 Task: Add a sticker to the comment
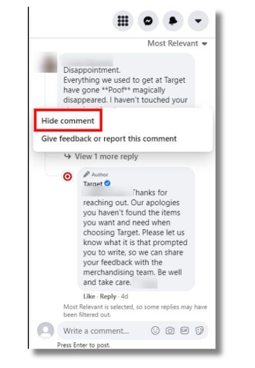200,331
